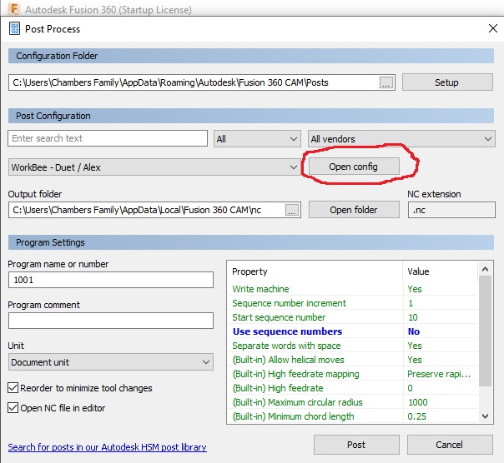The width and height of the screenshot is (504, 463).
Task: Click the property list scroll down arrow
Action: [486, 416]
